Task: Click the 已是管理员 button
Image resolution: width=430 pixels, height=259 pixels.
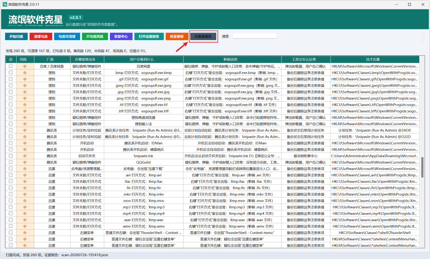Action: click(203, 37)
